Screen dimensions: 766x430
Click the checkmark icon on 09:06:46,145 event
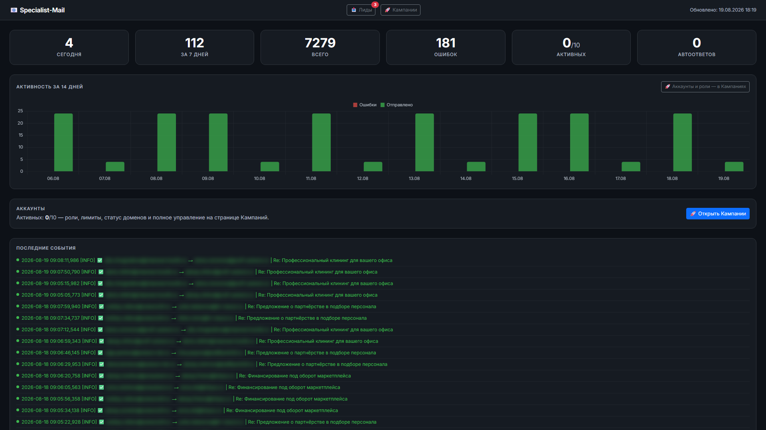pyautogui.click(x=100, y=353)
